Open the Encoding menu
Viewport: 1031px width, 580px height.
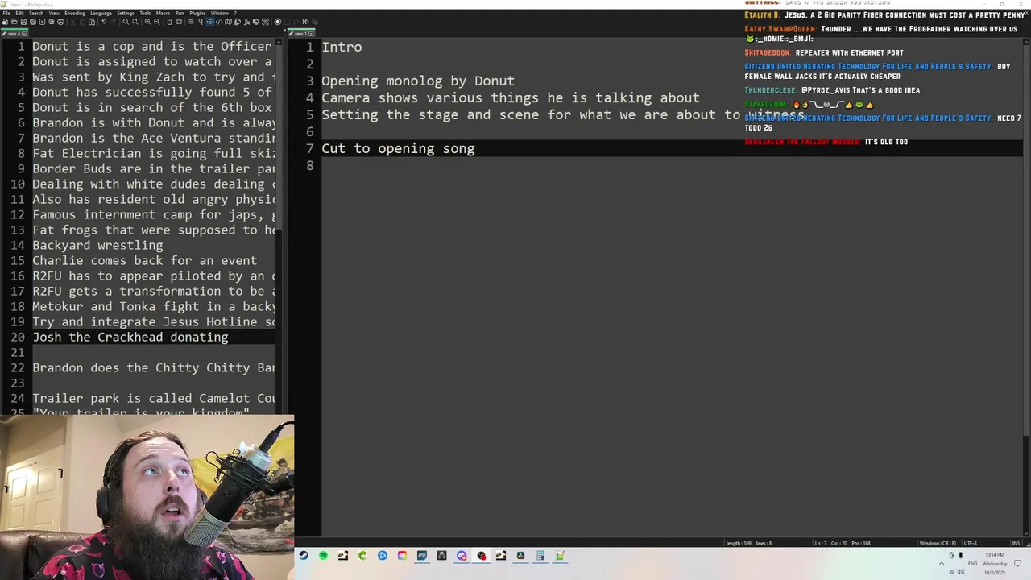[75, 13]
